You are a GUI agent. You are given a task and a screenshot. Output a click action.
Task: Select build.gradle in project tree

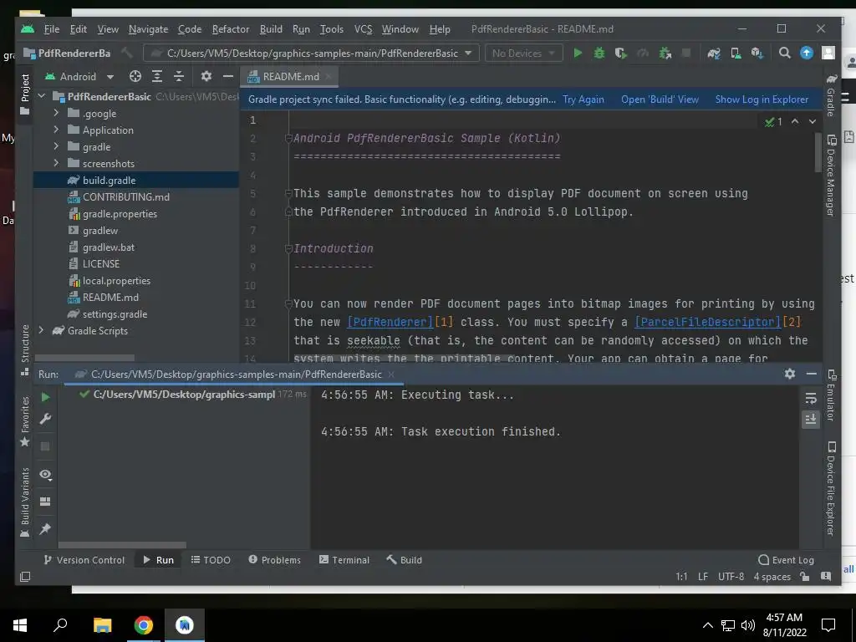(136, 181)
